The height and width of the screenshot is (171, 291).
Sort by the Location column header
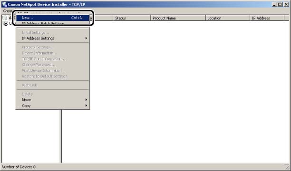(x=228, y=18)
